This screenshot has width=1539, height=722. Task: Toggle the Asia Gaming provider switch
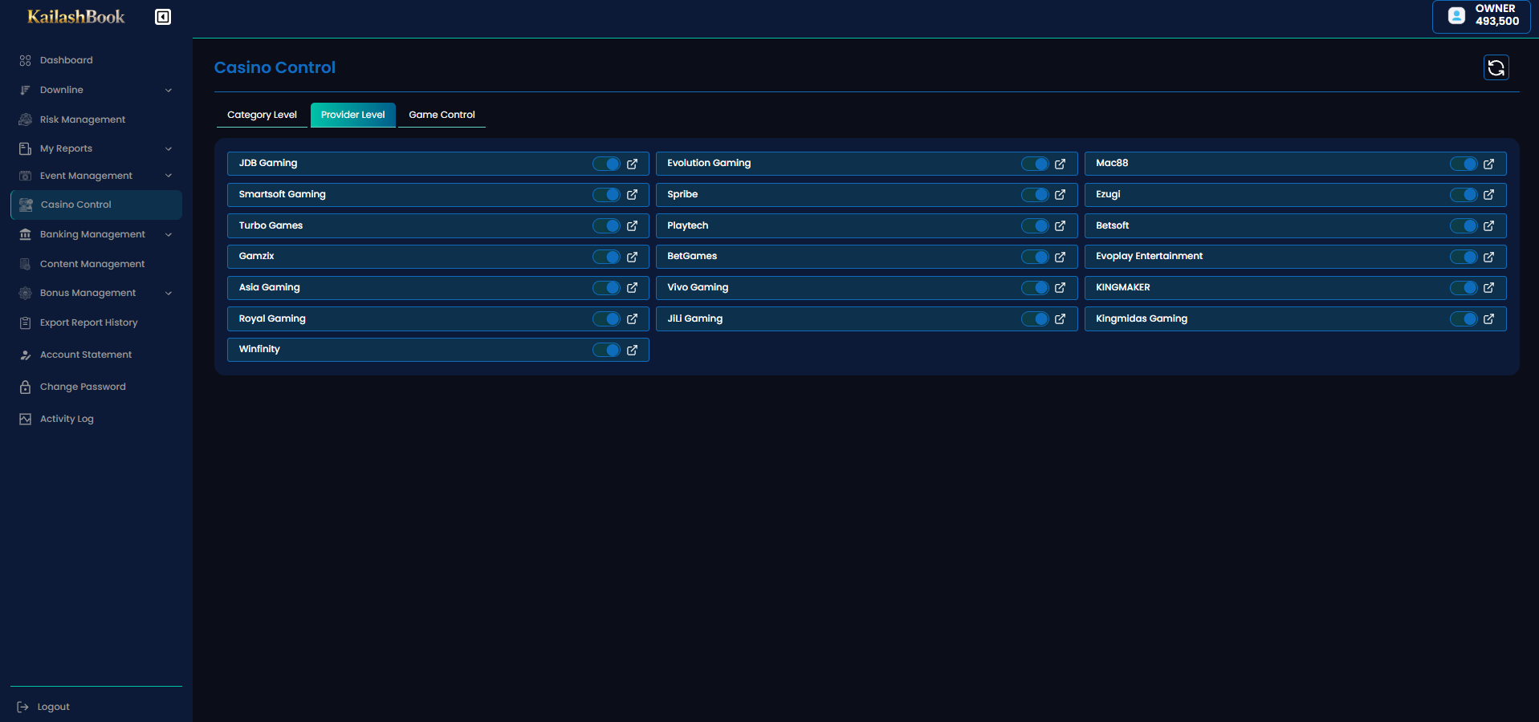tap(606, 288)
